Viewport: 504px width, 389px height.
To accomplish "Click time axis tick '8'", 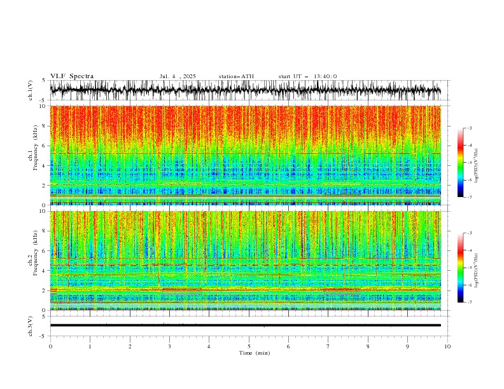I will 368,346.
